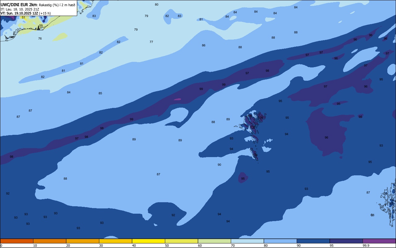Click the humidity value '77' on the map
This screenshot has height=248, width=396.
click(151, 42)
